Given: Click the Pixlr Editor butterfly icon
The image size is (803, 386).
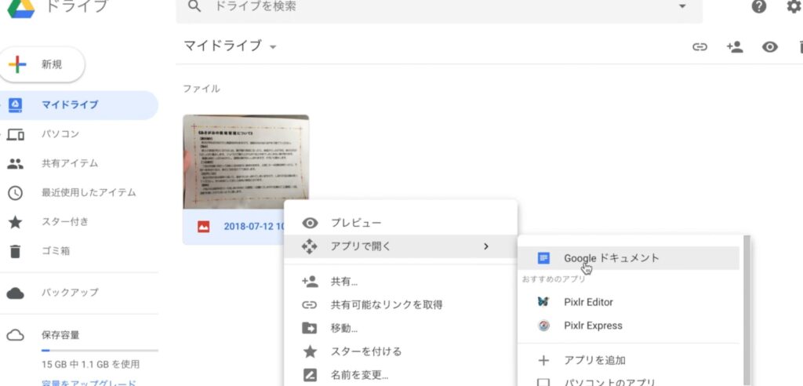Looking at the screenshot, I should [544, 302].
